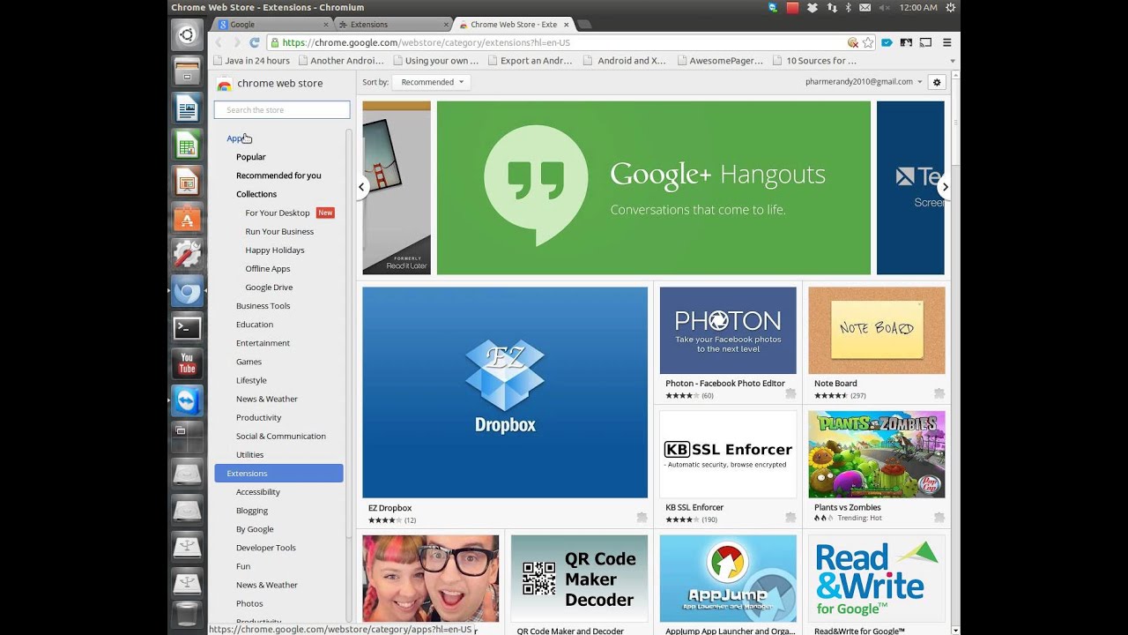Click the browser forward arrow
The width and height of the screenshot is (1128, 635).
pyautogui.click(x=236, y=42)
